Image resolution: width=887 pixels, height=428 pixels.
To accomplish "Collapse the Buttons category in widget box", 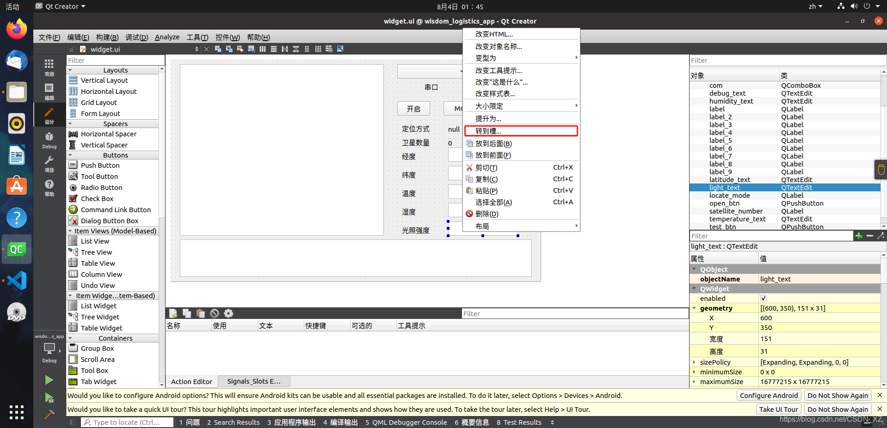I will [70, 155].
